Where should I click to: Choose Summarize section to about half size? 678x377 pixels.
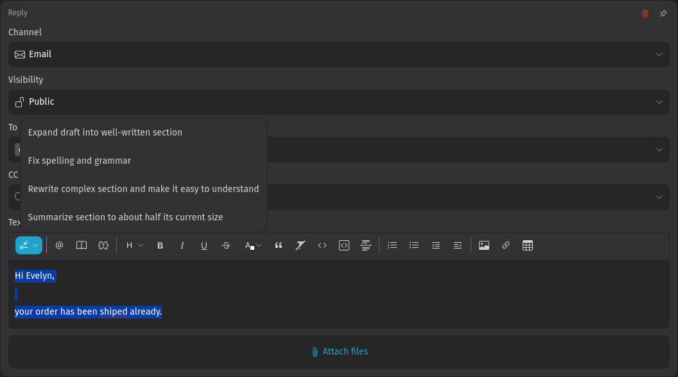point(144,217)
